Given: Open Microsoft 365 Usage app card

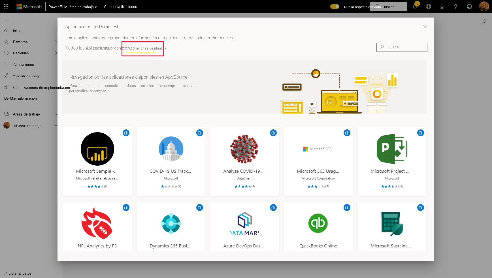Looking at the screenshot, I should pos(318,161).
